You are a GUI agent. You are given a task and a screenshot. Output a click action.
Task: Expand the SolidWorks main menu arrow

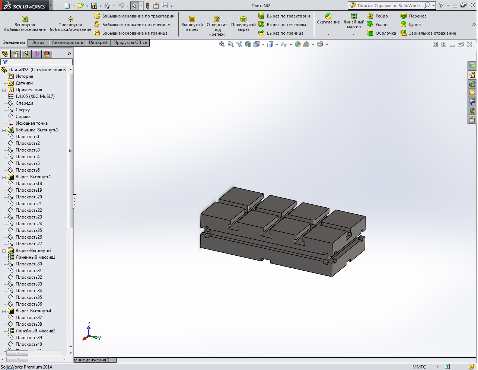point(51,6)
